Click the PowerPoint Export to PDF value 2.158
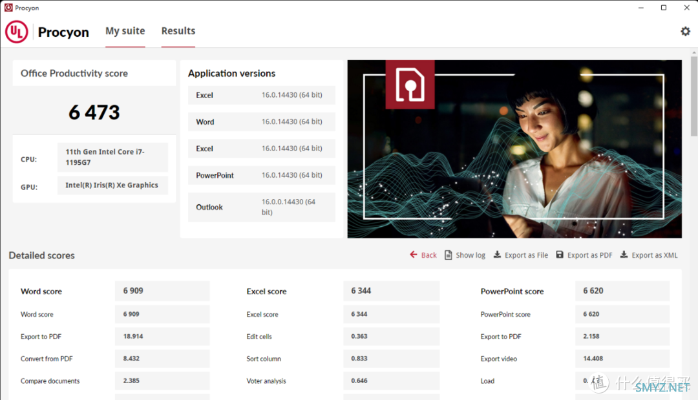This screenshot has height=400, width=698. point(622,337)
